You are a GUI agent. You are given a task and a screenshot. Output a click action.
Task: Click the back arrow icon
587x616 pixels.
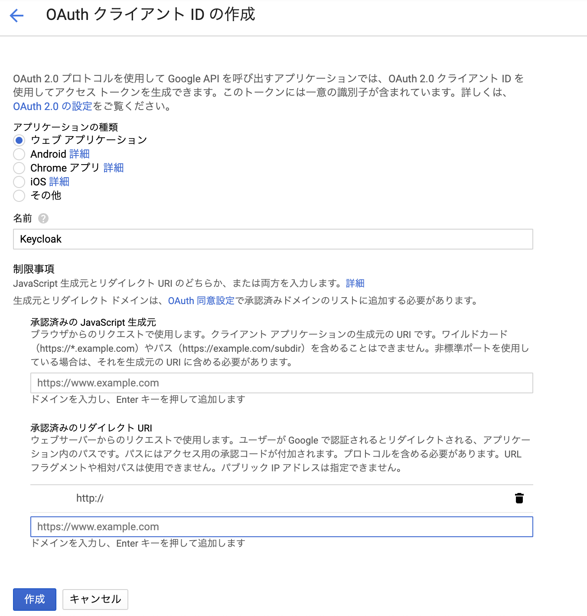[x=16, y=16]
